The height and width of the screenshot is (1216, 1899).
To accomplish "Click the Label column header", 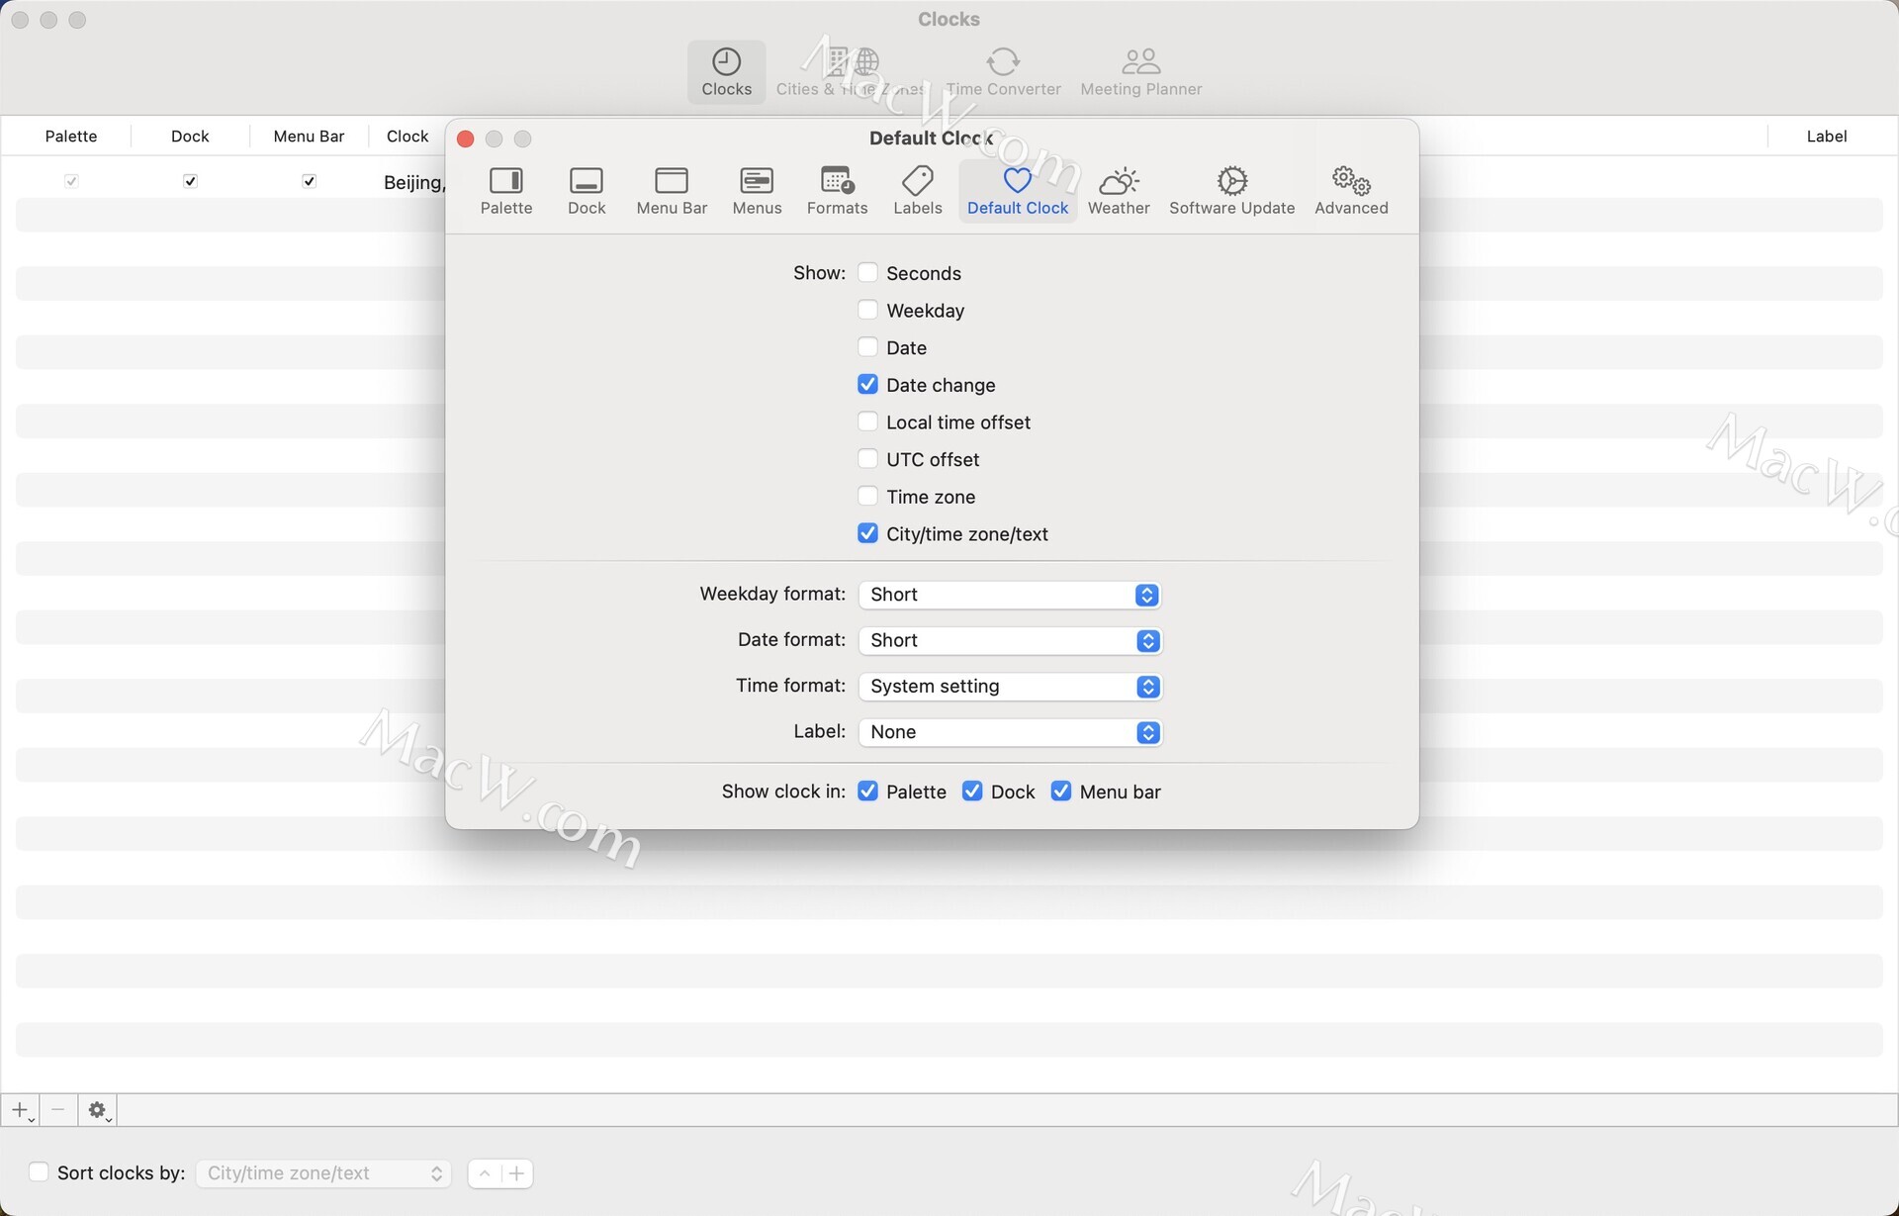I will pyautogui.click(x=1826, y=137).
